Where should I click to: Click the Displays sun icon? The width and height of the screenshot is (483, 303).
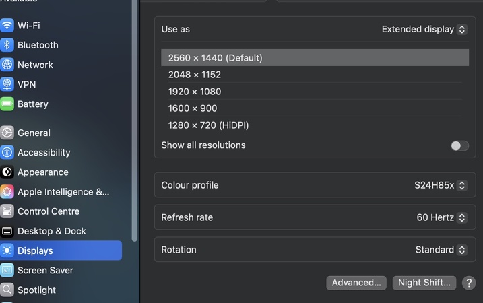[7, 250]
